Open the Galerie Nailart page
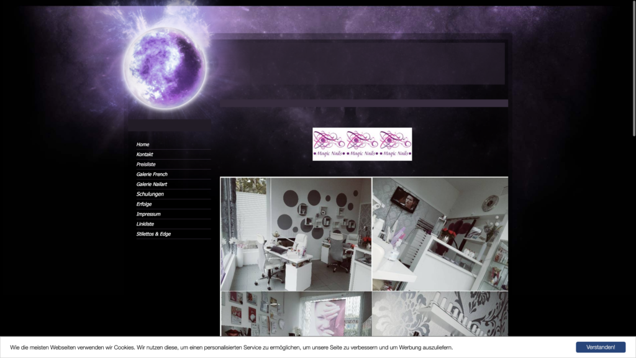The image size is (636, 358). click(152, 185)
